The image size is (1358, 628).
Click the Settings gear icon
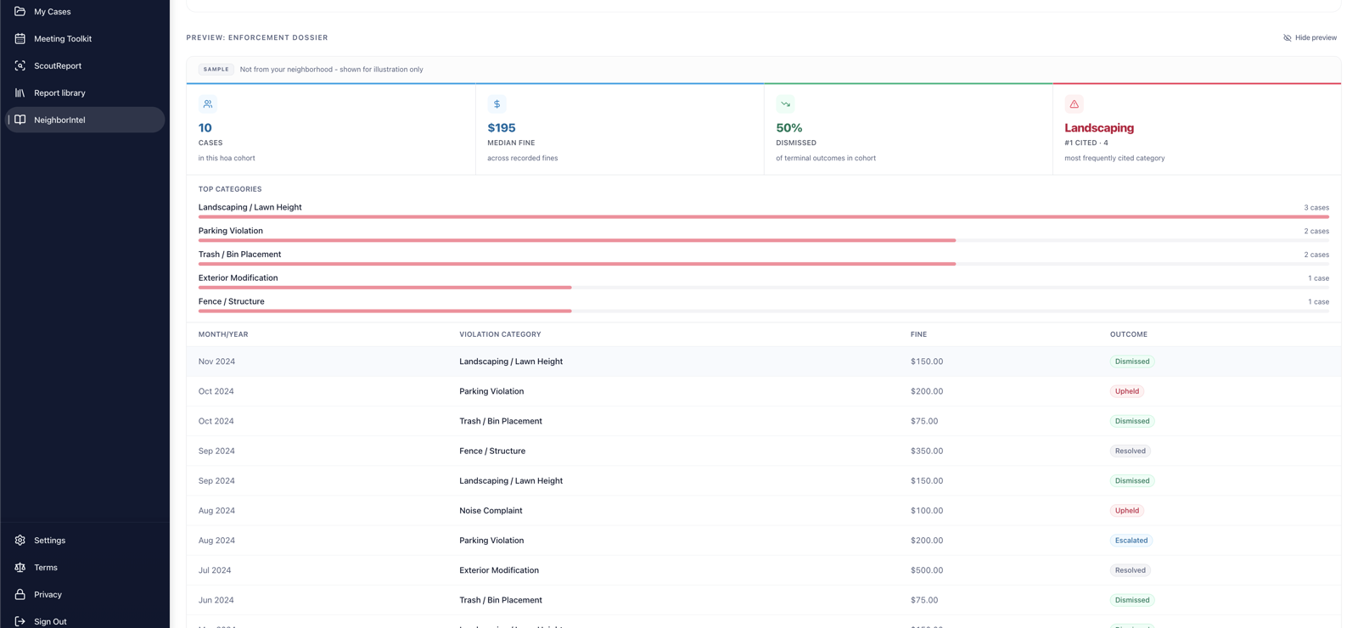click(x=20, y=541)
